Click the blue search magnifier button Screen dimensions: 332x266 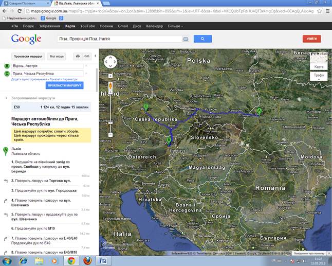tap(202, 39)
